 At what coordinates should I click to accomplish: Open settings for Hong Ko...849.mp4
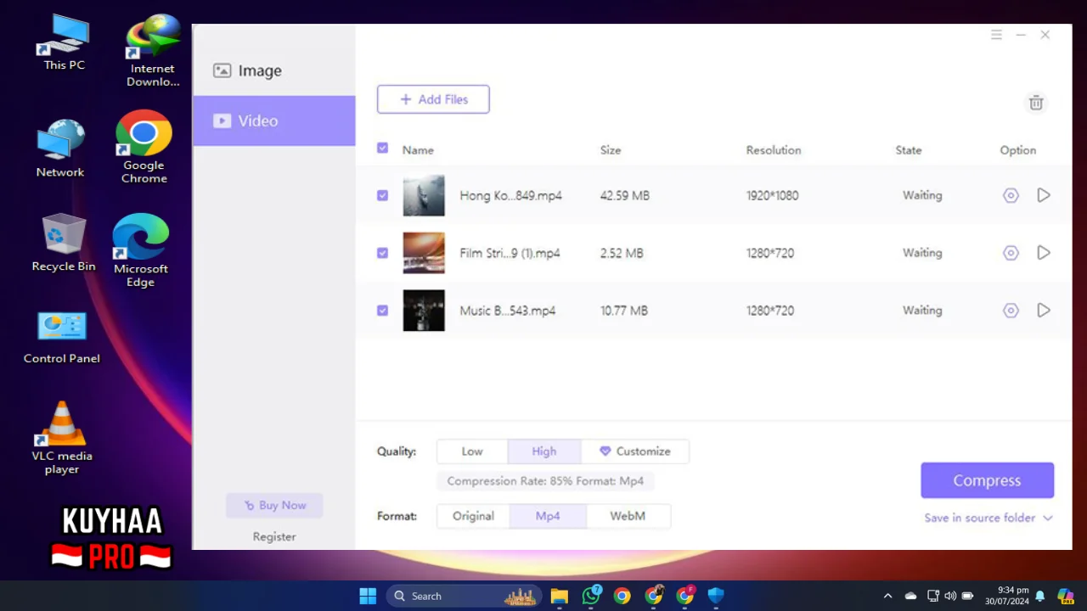click(x=1011, y=195)
